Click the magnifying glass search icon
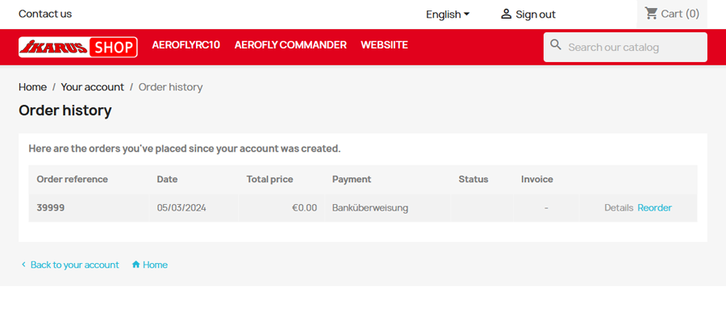726x309 pixels. pyautogui.click(x=555, y=45)
